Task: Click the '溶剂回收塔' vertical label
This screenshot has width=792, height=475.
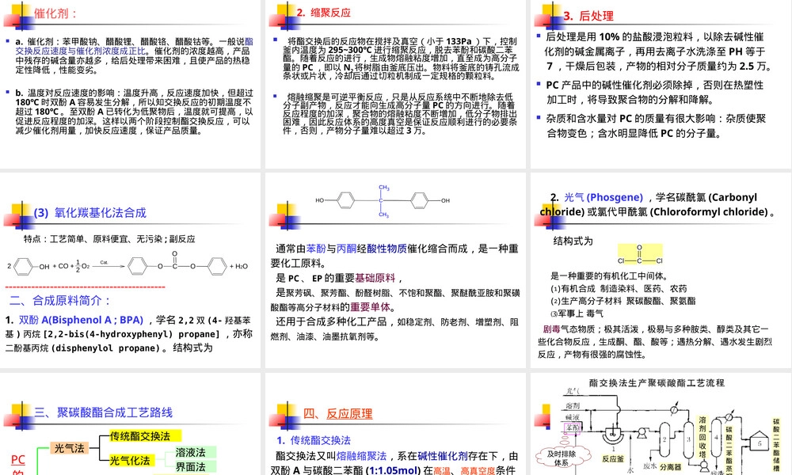Action: tap(703, 437)
